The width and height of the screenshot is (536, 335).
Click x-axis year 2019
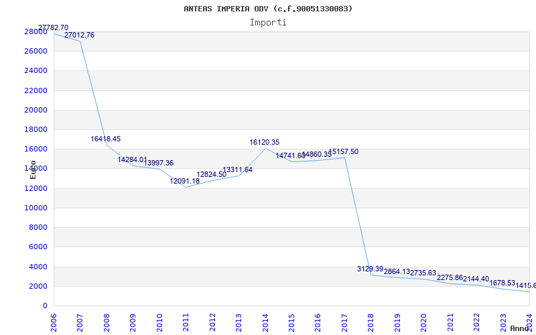397,323
